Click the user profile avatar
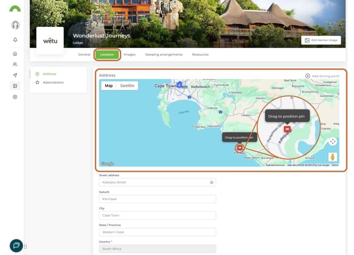 [x=15, y=25]
